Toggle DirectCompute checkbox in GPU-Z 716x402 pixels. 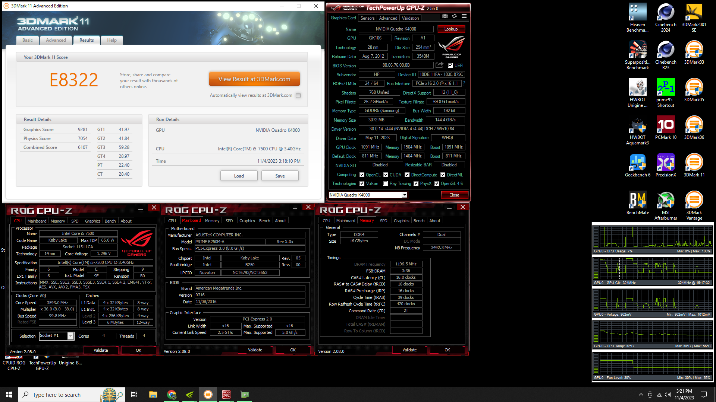(407, 175)
